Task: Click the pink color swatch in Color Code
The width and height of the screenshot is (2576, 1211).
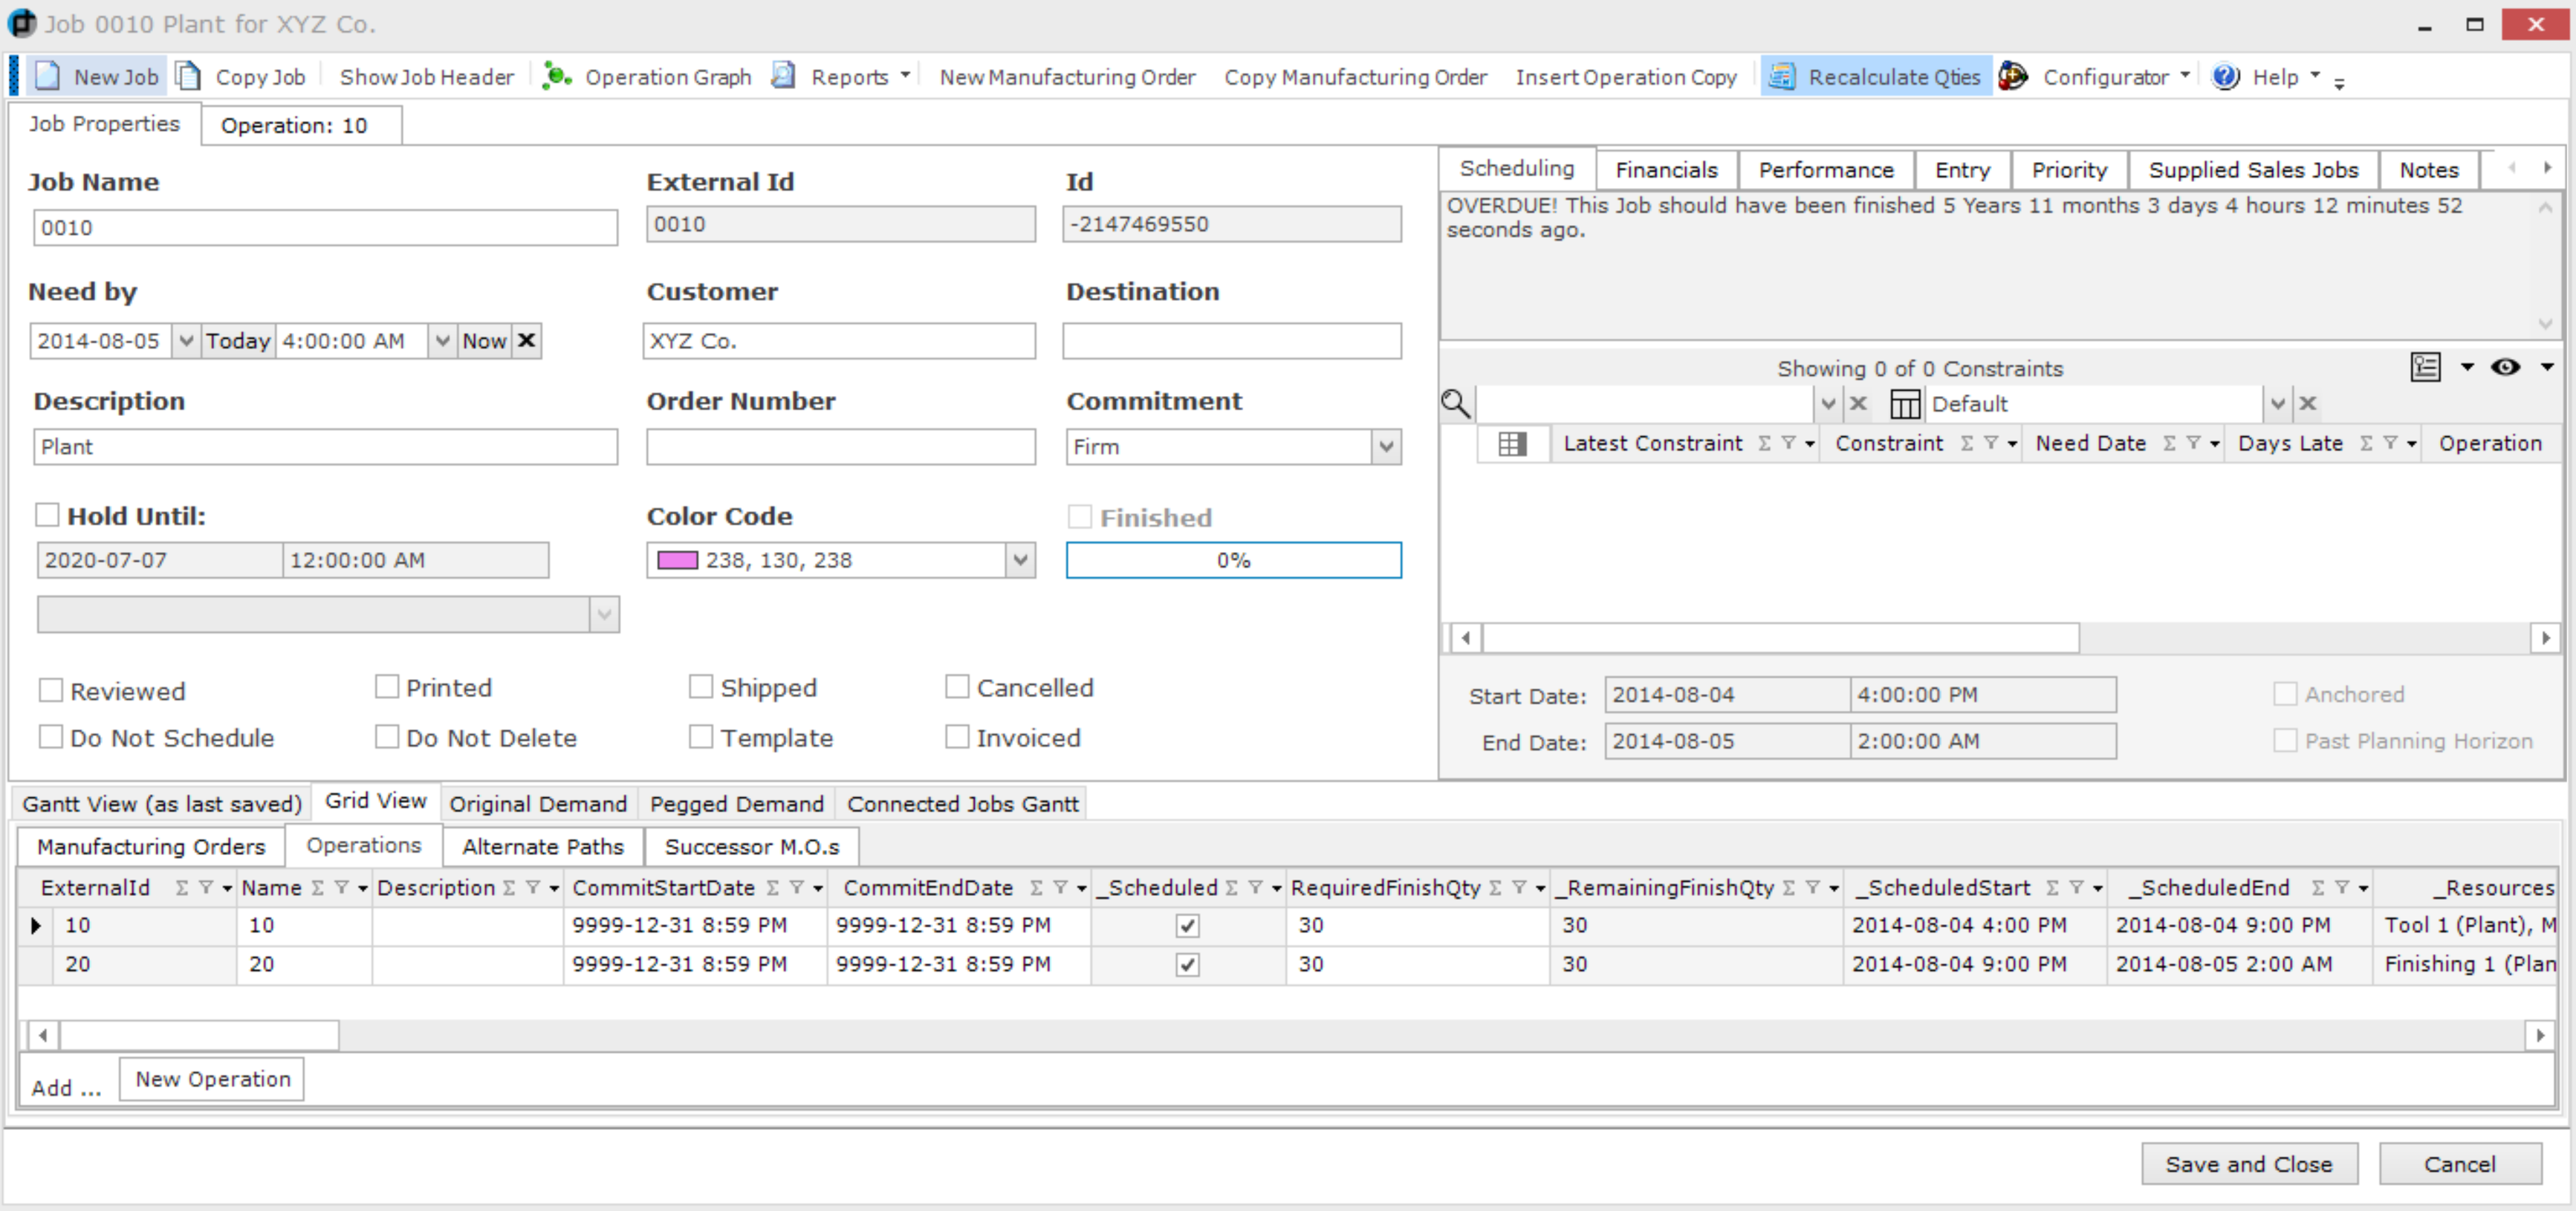Action: (678, 560)
